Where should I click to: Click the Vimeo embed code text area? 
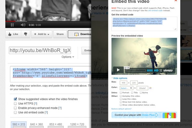point(144,24)
